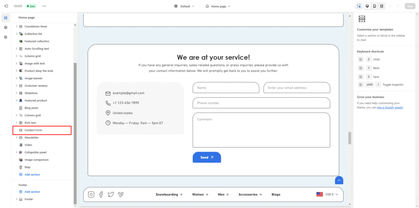Select Contact Form in the section list
This screenshot has height=208, width=419.
(33, 130)
